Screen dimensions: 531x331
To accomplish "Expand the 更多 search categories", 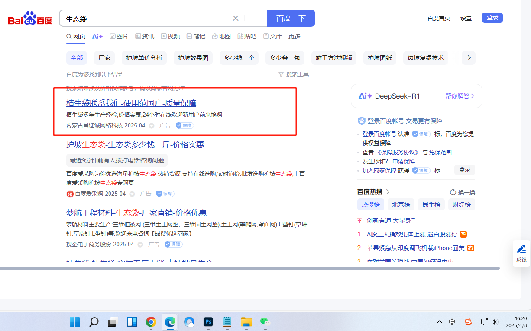I will click(x=295, y=36).
